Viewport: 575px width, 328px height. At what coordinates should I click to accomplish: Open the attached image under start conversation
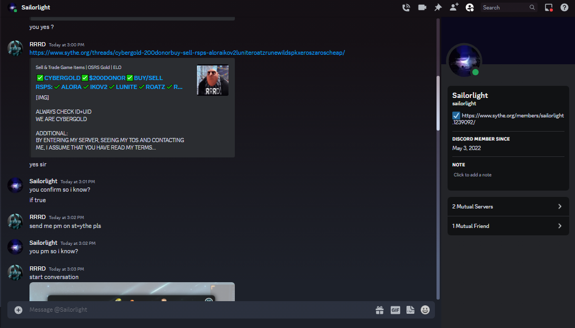coord(132,292)
